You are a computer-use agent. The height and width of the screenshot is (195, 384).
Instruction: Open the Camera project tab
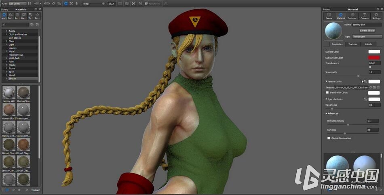(365, 16)
